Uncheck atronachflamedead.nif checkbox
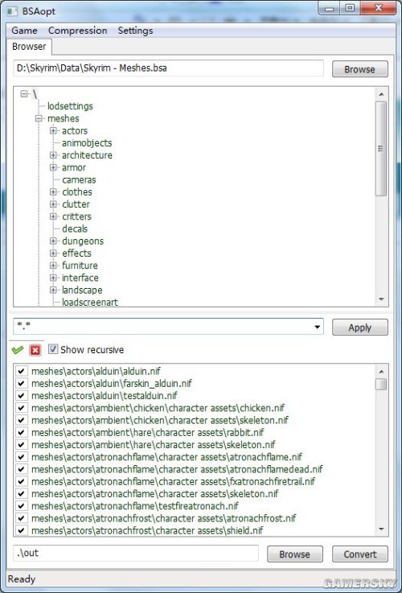Screen dimensions: 402x593 pyautogui.click(x=21, y=469)
